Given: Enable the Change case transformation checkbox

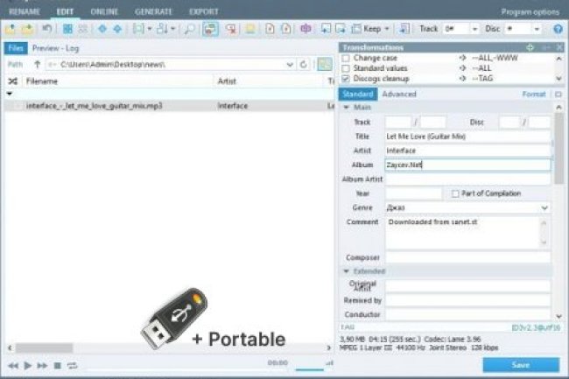Looking at the screenshot, I should pos(346,58).
